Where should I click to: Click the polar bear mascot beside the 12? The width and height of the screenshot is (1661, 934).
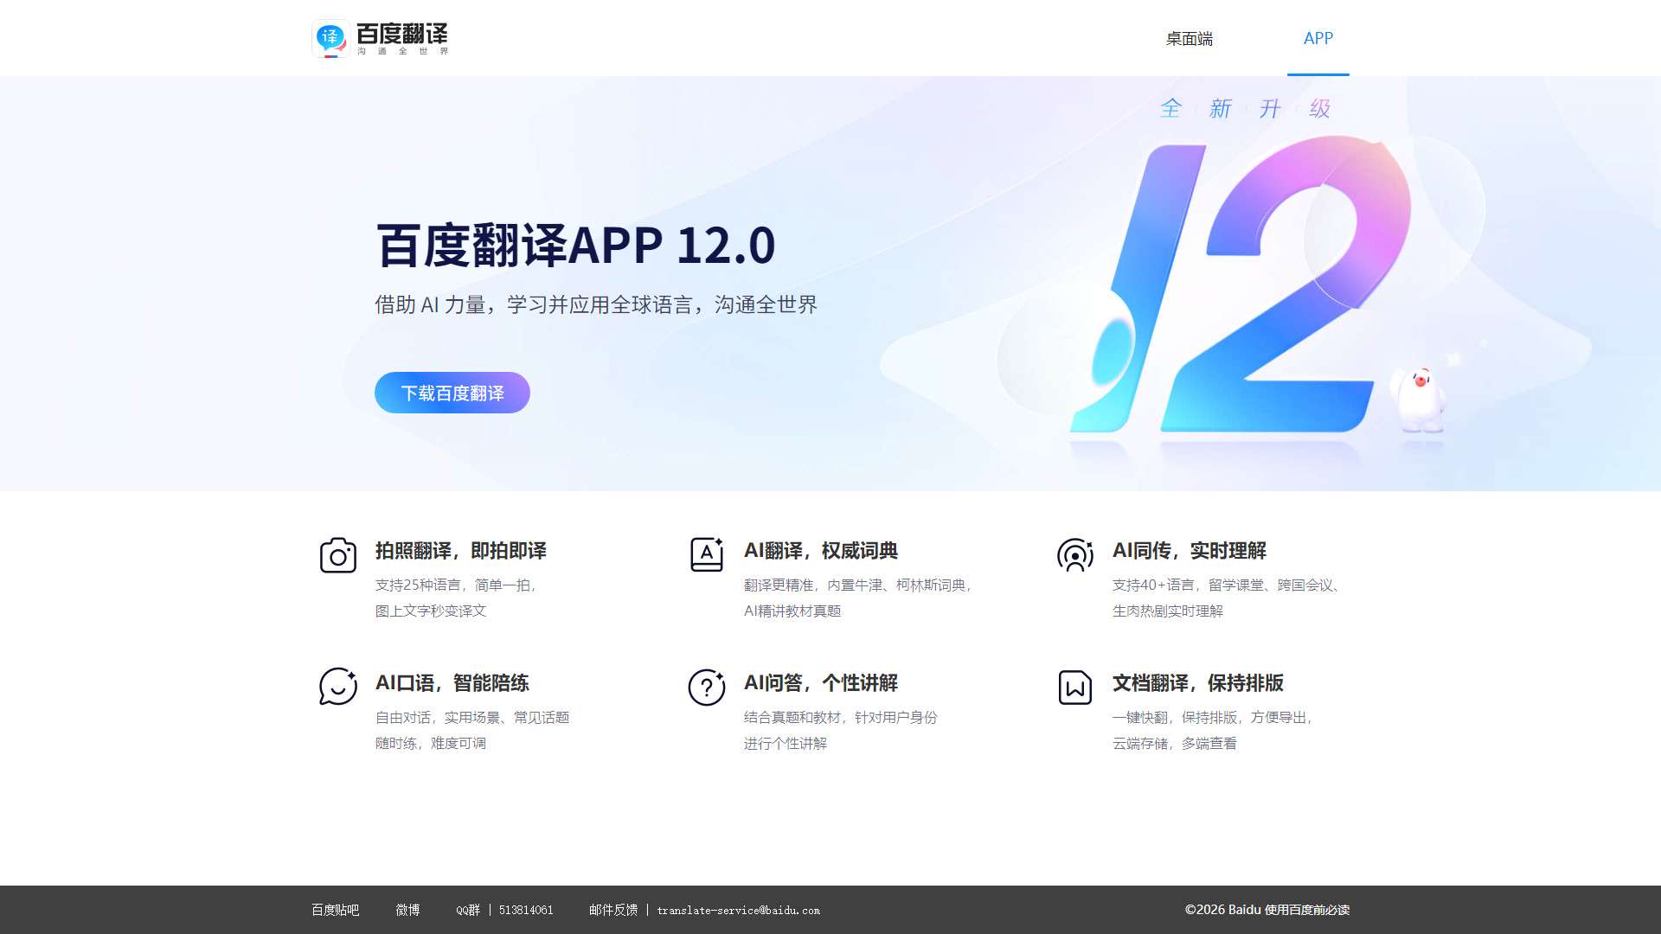click(1419, 400)
